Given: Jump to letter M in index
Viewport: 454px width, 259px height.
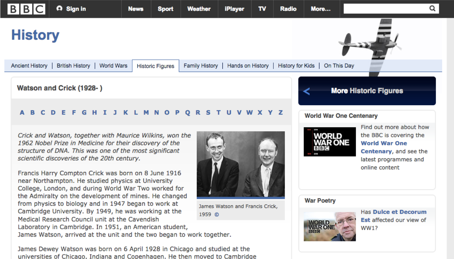Looking at the screenshot, I should (x=146, y=112).
